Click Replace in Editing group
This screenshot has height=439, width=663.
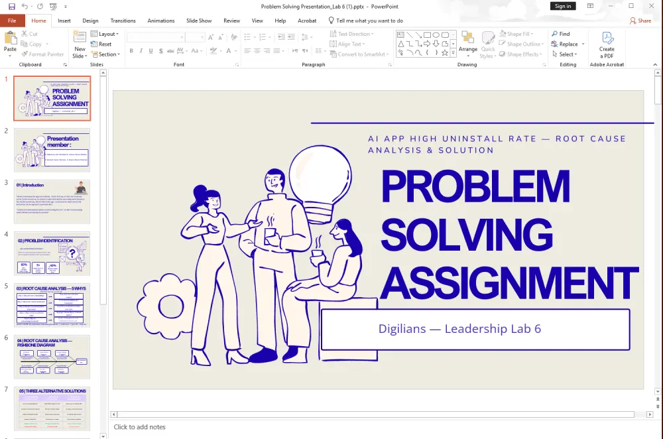[565, 44]
